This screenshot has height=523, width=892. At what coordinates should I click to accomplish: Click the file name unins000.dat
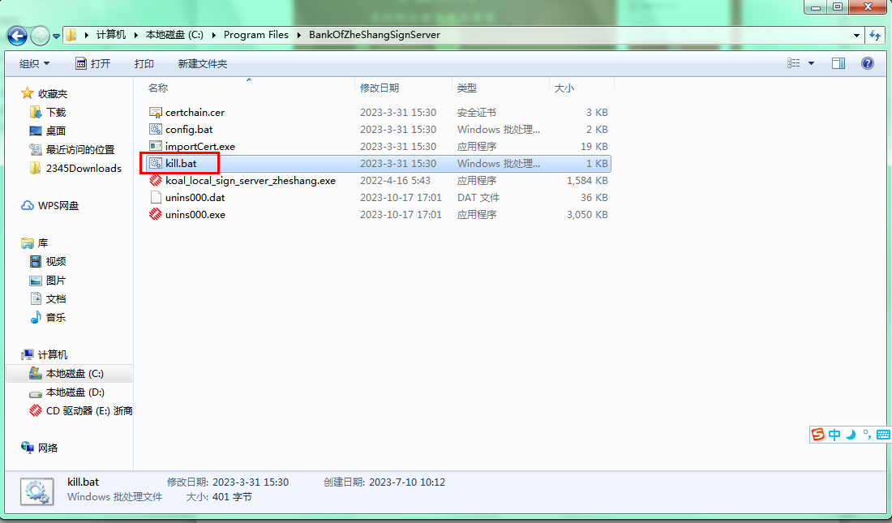[x=195, y=198]
